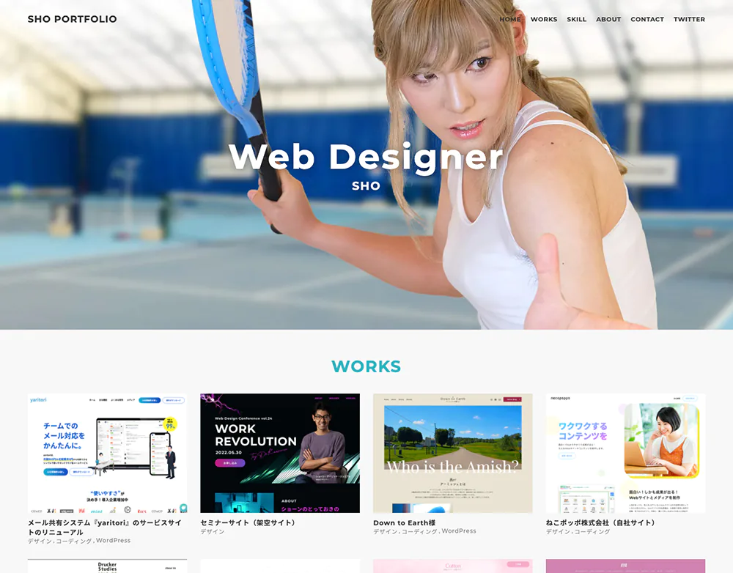Jump to the SKILL section
733x573 pixels.
[576, 20]
